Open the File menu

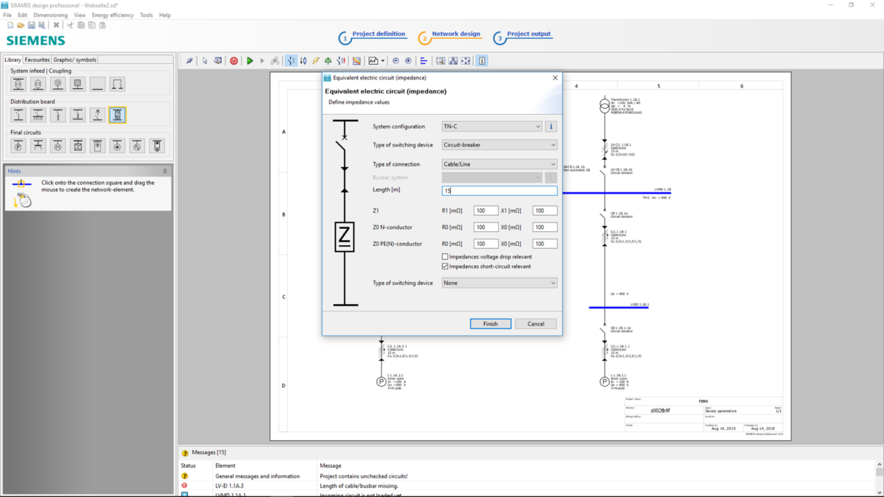7,15
